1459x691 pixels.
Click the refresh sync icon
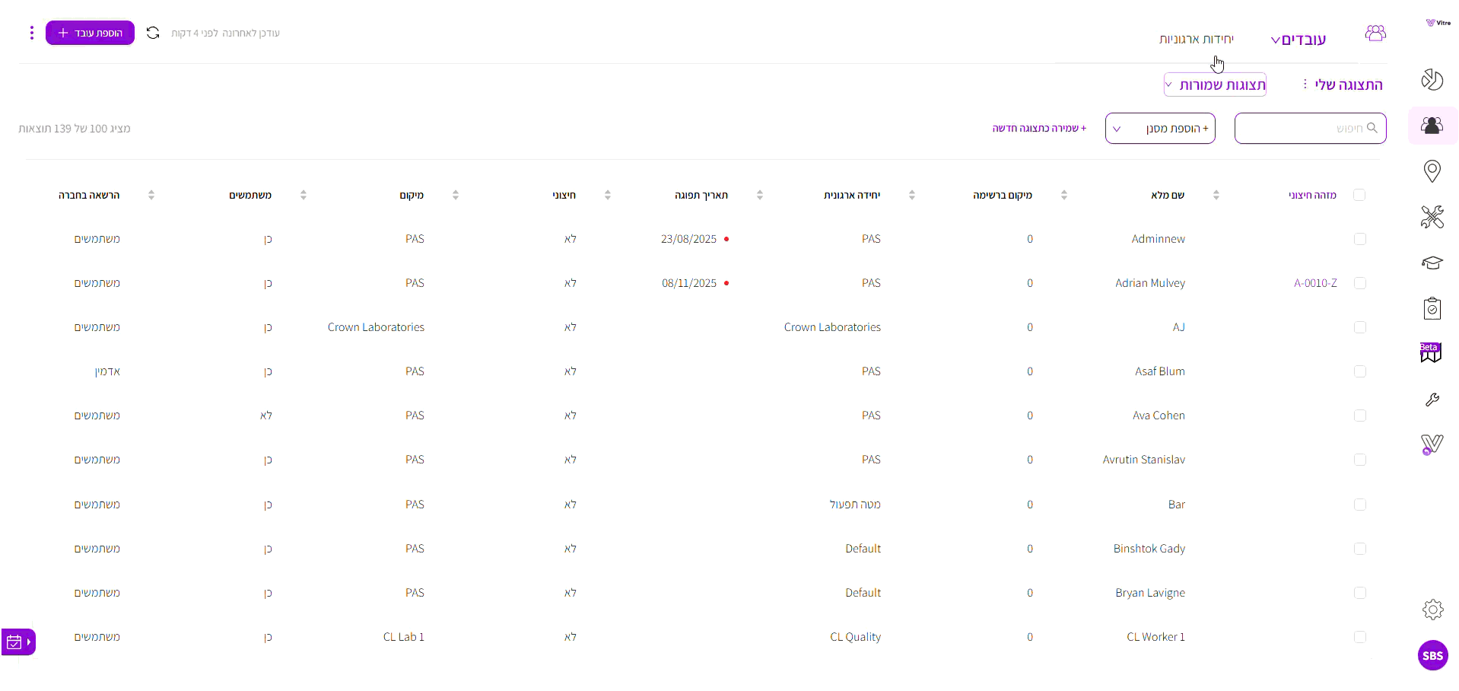tap(153, 33)
